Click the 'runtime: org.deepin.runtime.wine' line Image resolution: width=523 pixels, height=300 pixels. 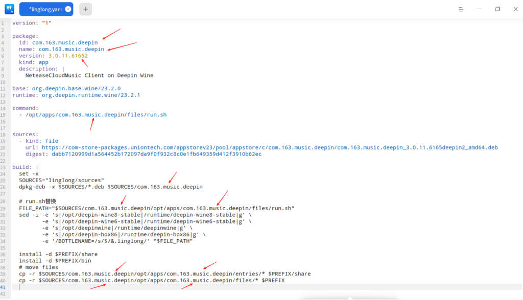[76, 95]
